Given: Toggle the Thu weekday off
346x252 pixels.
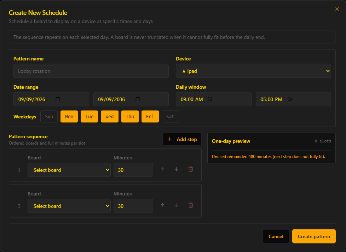Looking at the screenshot, I should (x=130, y=116).
